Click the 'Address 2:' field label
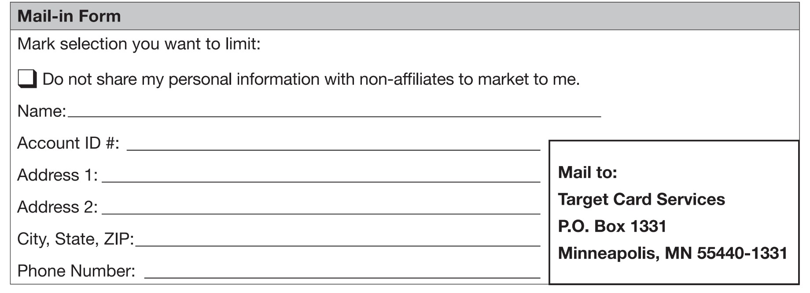Screen dimensions: 810x293 57,207
